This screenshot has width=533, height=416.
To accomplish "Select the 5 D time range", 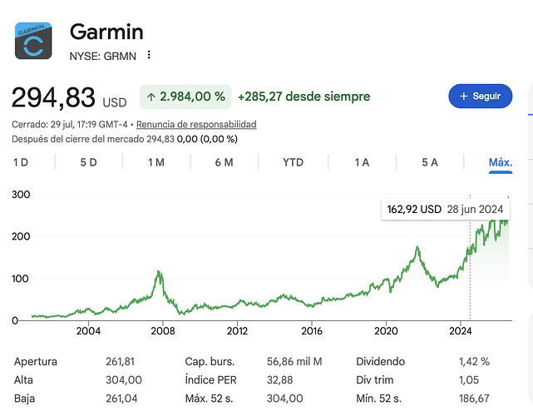I will [88, 162].
